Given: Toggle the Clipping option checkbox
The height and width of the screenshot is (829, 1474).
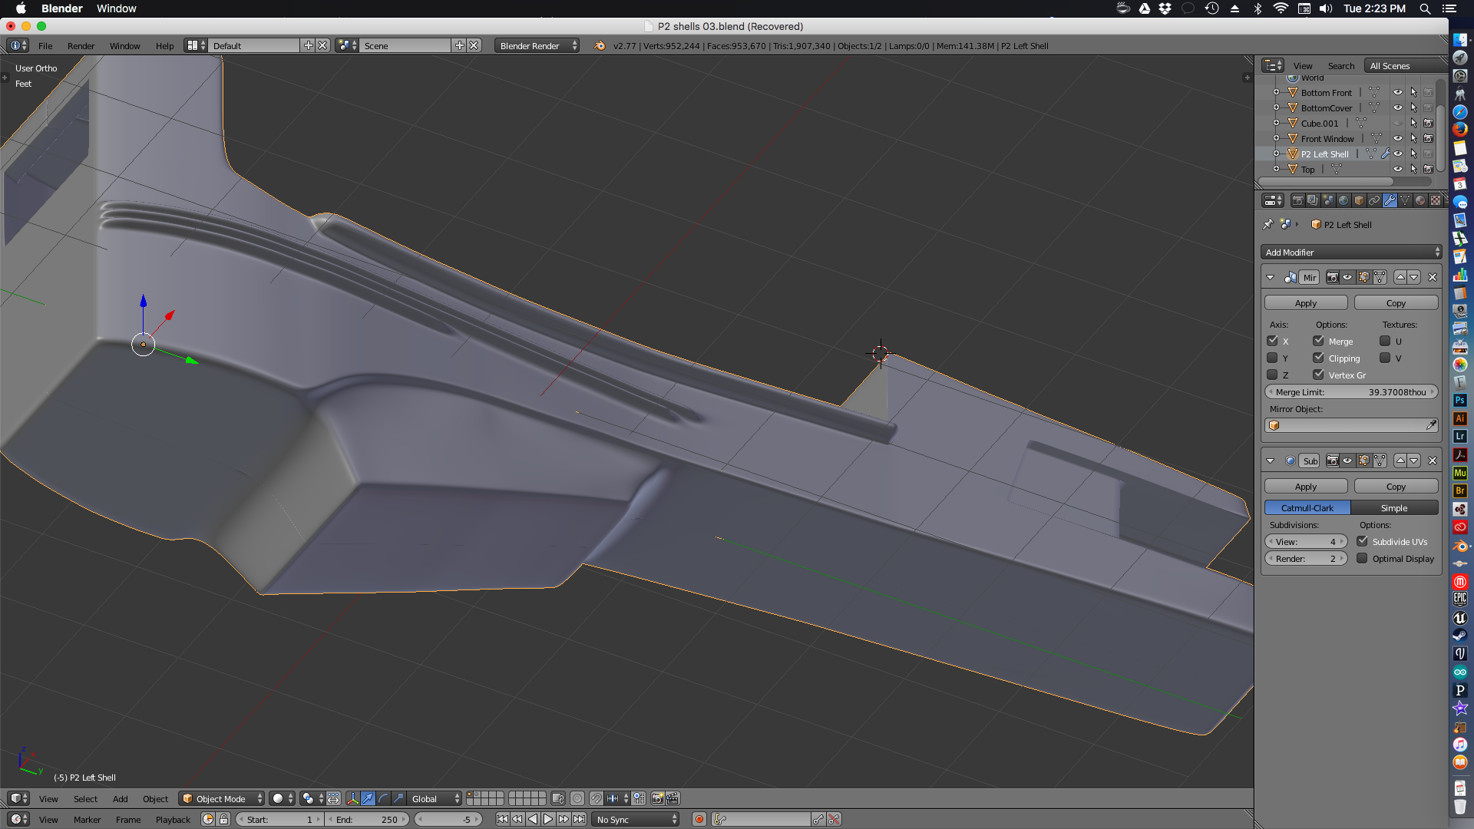Looking at the screenshot, I should (x=1318, y=358).
